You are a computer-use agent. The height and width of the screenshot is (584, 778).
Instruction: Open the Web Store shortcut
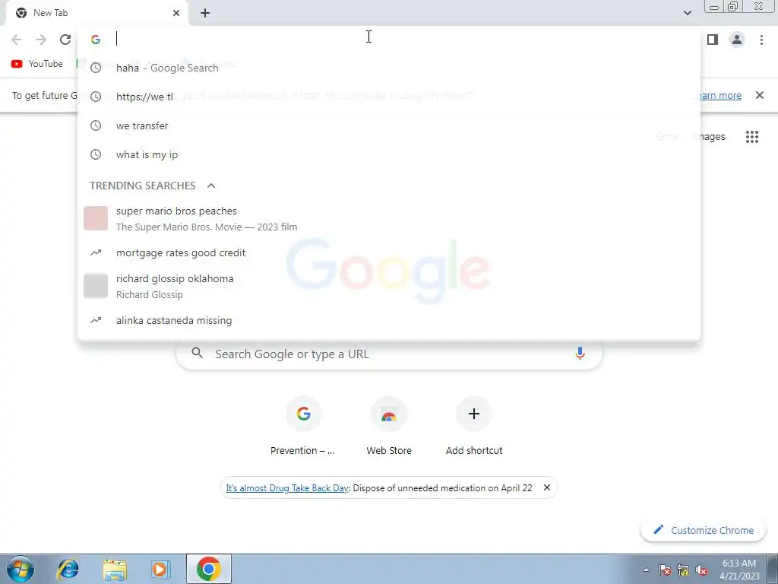[x=389, y=426]
